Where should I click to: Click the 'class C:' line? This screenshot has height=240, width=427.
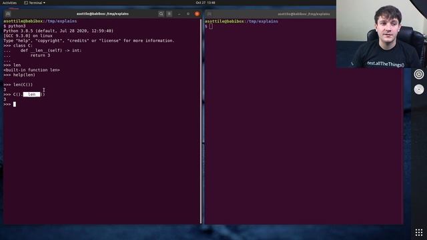[18, 45]
